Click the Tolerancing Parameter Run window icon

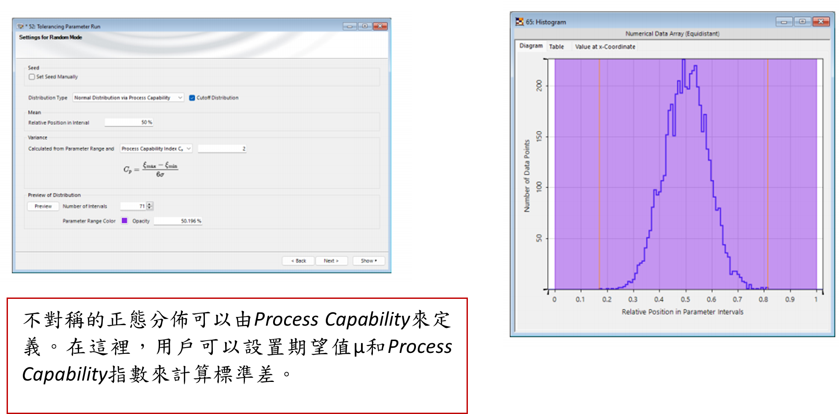tap(20, 26)
